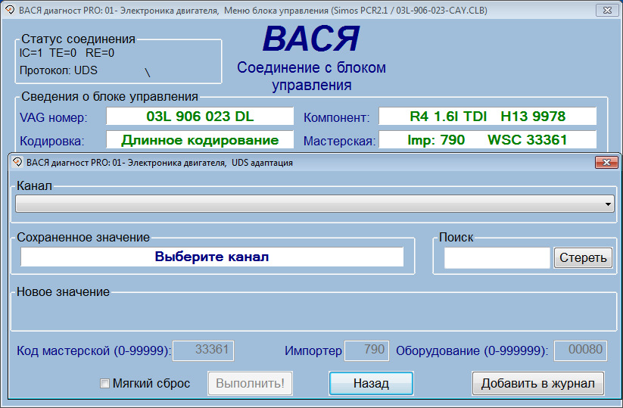623x408 pixels.
Task: Click the Импортер field with 790
Action: click(x=366, y=350)
